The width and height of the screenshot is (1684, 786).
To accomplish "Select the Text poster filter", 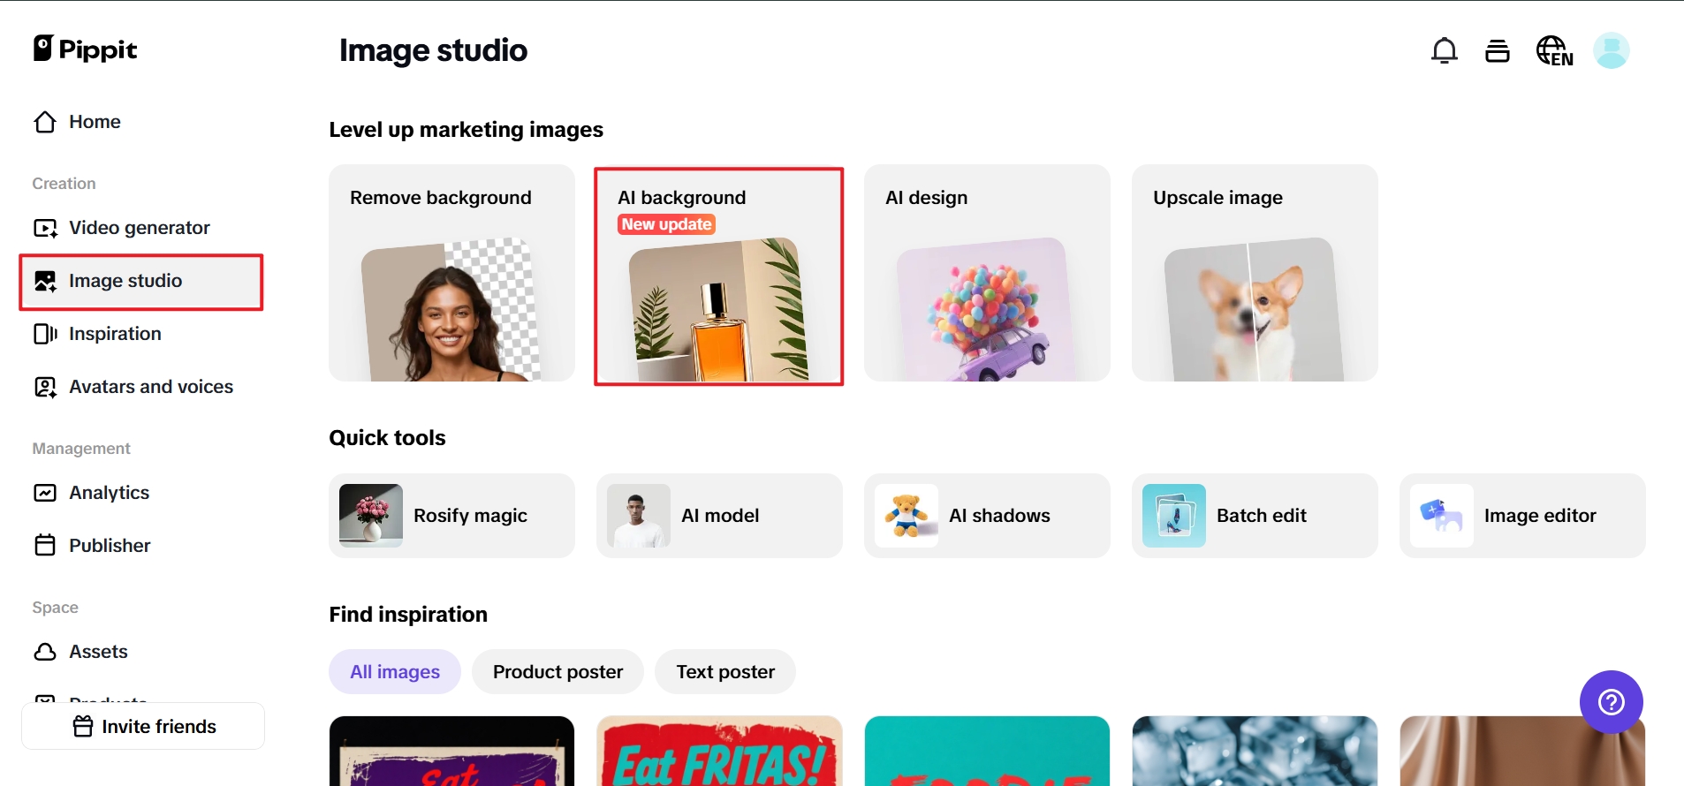I will pos(724,672).
